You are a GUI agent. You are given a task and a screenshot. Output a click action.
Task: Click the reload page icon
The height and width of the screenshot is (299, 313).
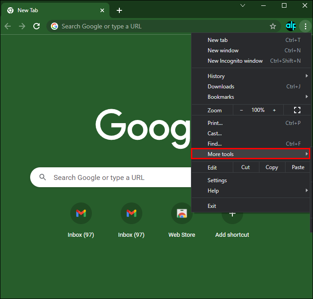pos(36,26)
